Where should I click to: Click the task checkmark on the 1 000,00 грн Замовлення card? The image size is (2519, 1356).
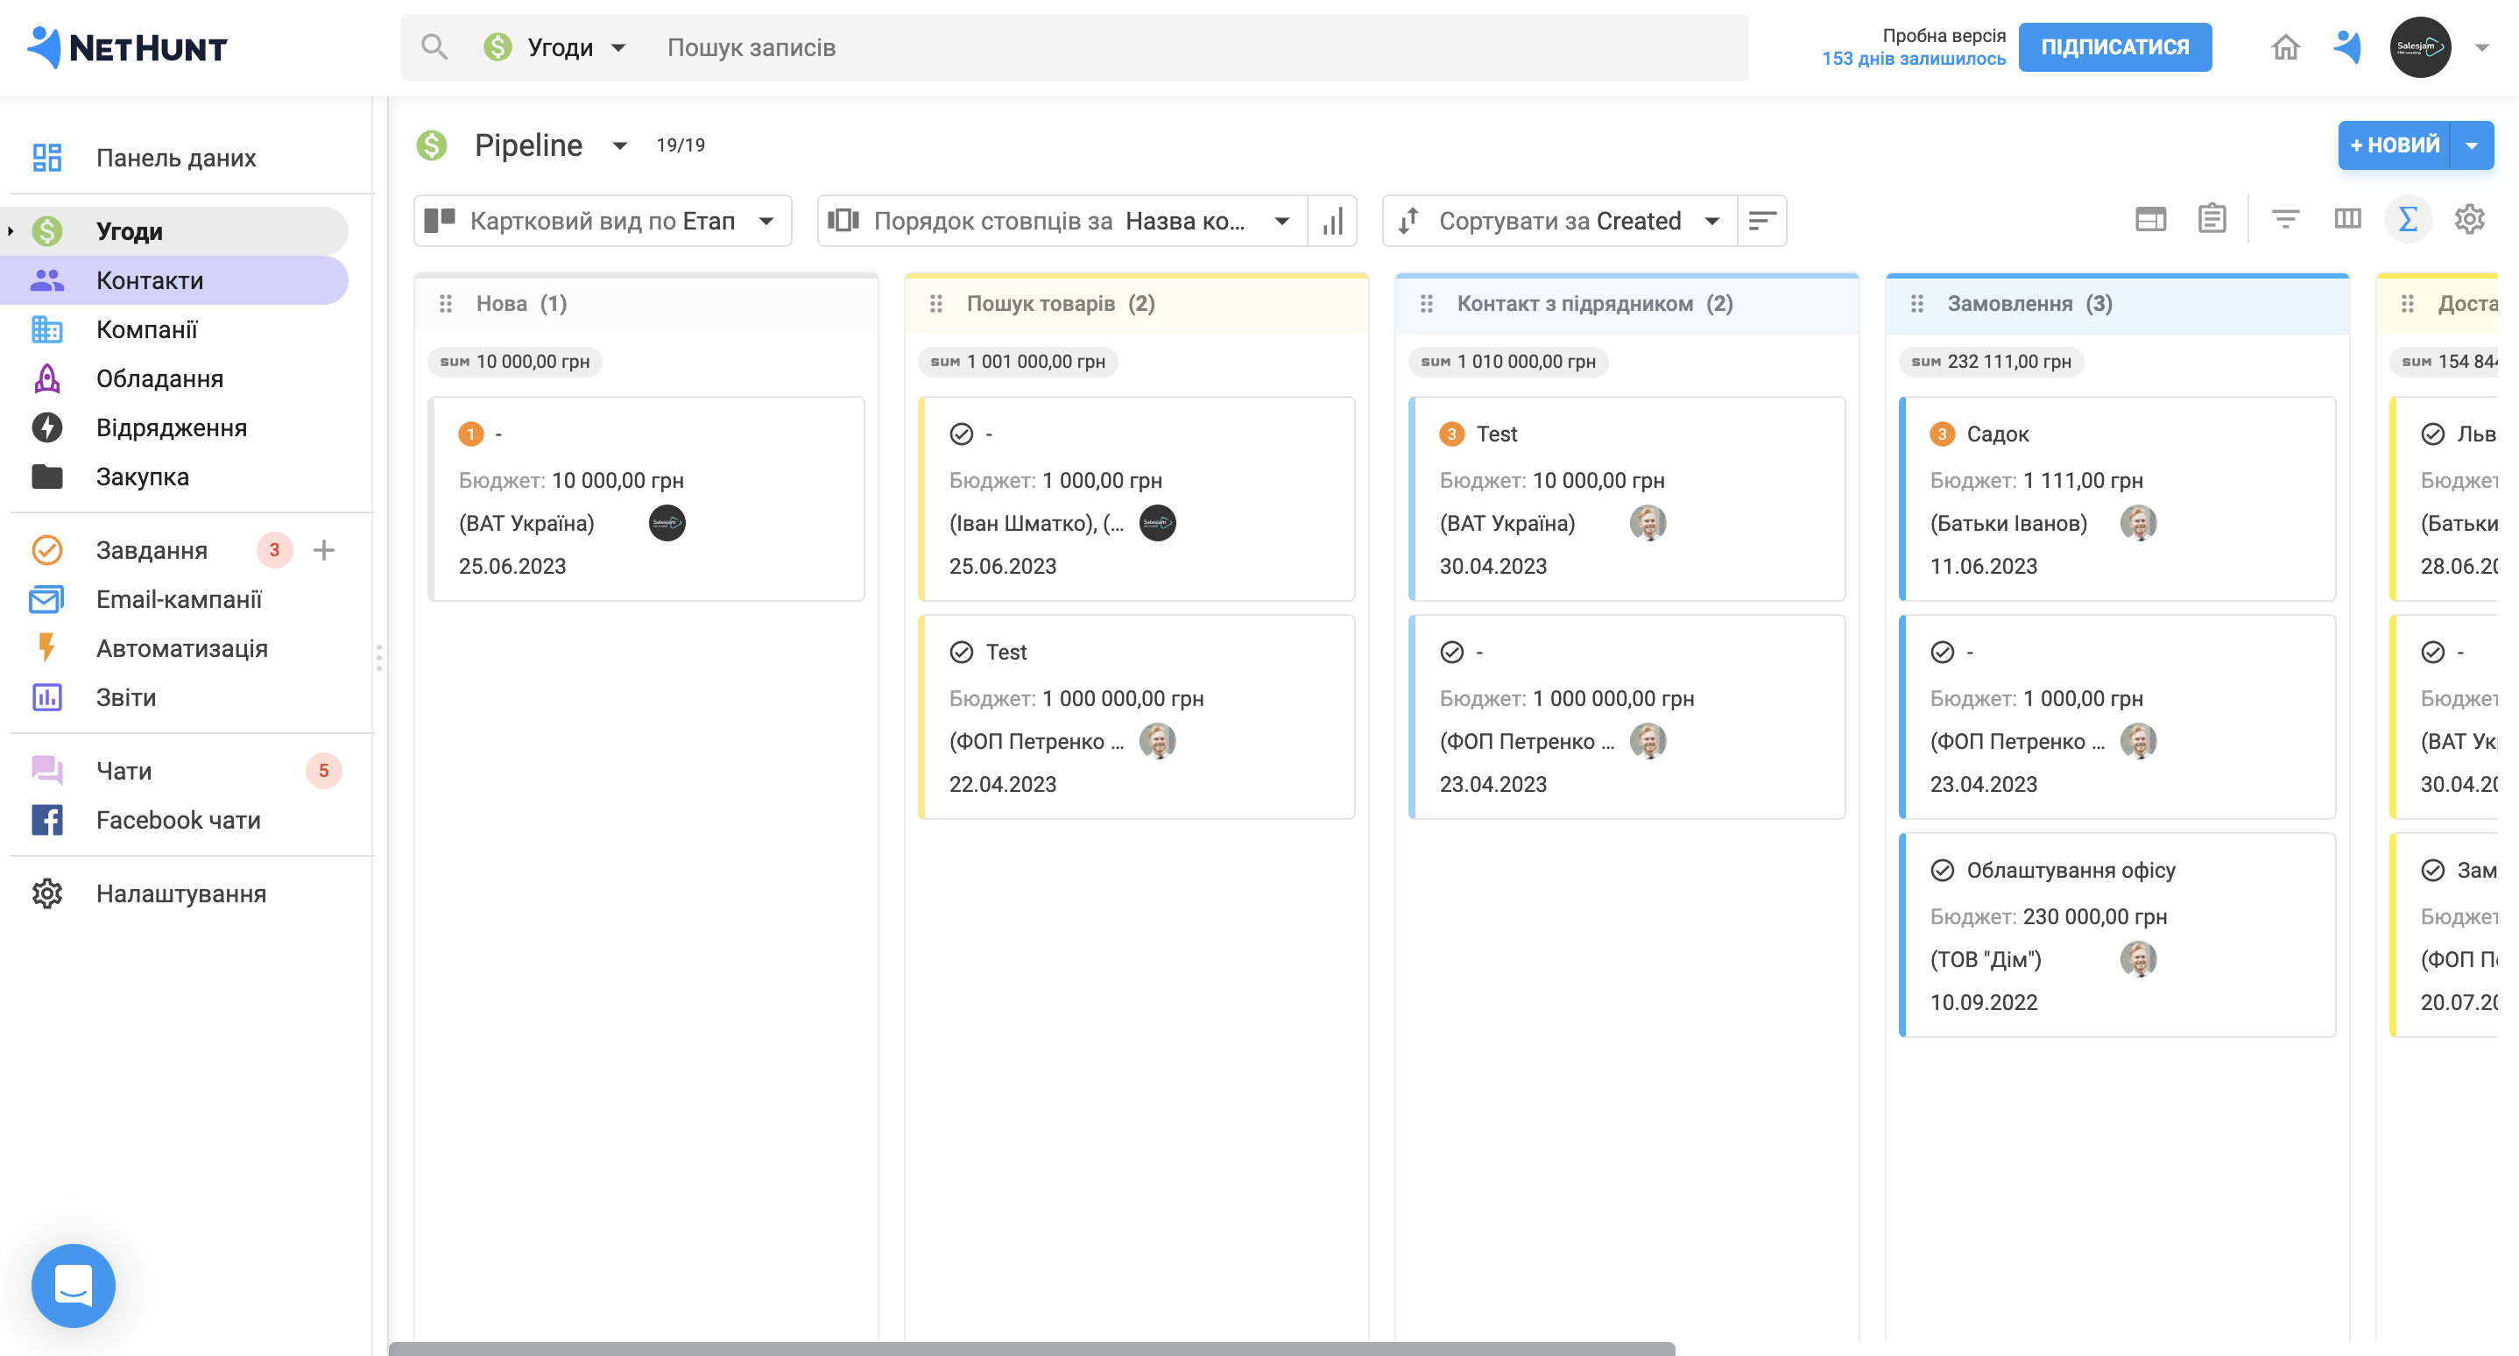tap(1943, 652)
